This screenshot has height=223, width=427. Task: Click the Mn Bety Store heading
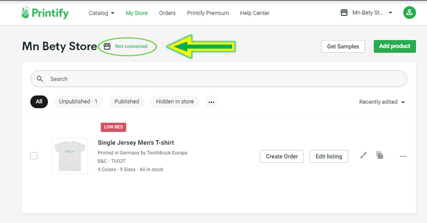[x=59, y=46]
